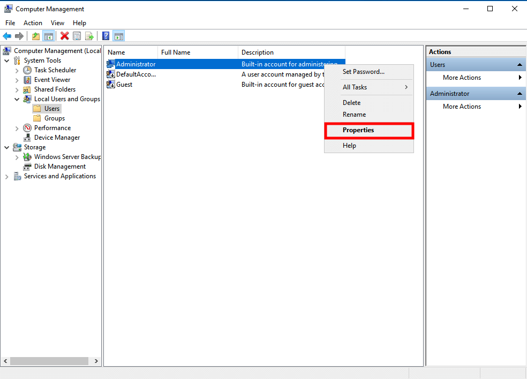Click the tree pane horizontal scrollbar right arrow
Screen dimensions: 527x379
pyautogui.click(x=97, y=361)
